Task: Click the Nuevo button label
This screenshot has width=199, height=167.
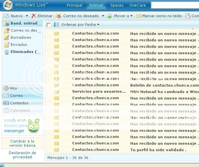Action: point(17,16)
